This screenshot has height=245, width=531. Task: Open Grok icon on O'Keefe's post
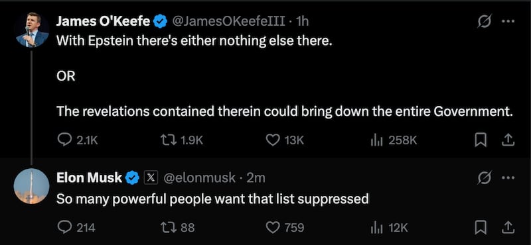click(485, 22)
